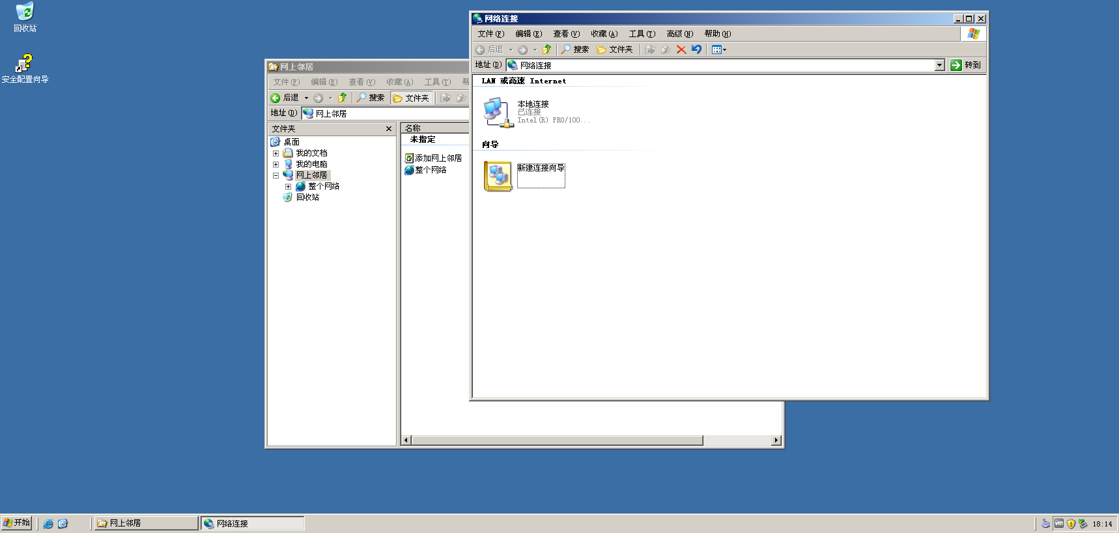The image size is (1119, 533).
Task: Close the 文件夹 tree side pane
Action: coord(389,129)
